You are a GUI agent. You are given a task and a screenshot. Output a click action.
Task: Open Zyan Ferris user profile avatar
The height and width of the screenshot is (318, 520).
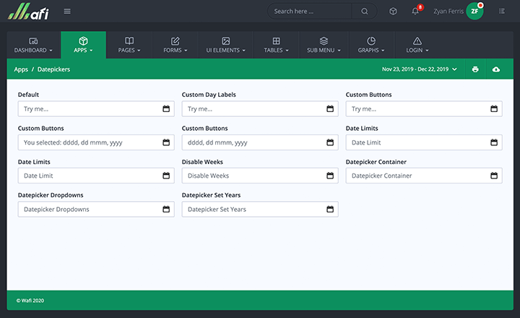pos(474,11)
